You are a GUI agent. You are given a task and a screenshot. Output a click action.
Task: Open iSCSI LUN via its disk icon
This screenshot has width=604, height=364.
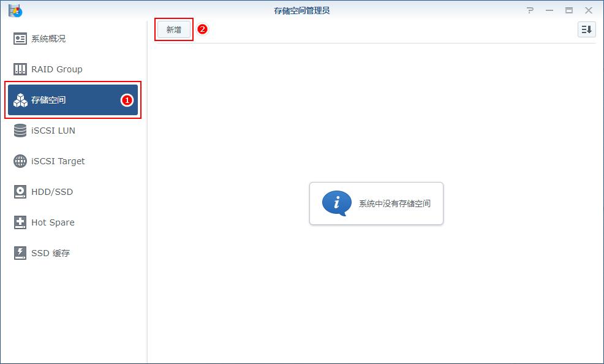click(x=19, y=130)
